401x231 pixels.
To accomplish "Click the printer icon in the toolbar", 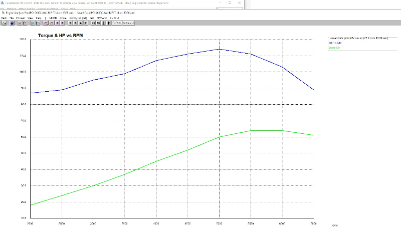I will point(4,23).
